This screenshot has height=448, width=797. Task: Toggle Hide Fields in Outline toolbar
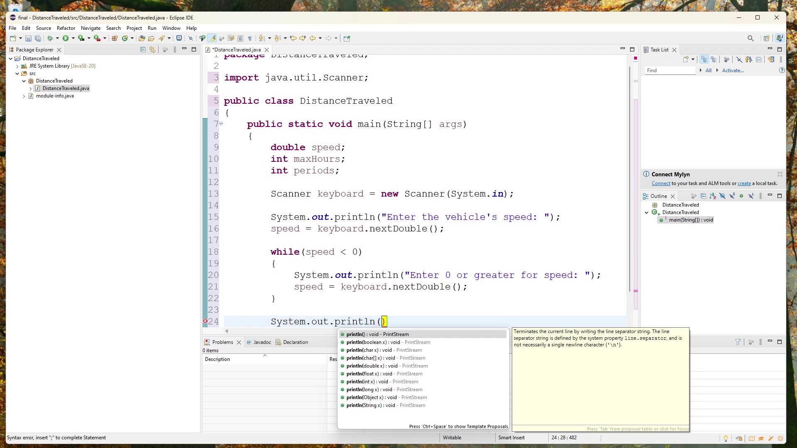point(722,196)
